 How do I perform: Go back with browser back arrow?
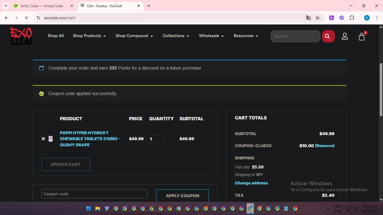(6, 18)
